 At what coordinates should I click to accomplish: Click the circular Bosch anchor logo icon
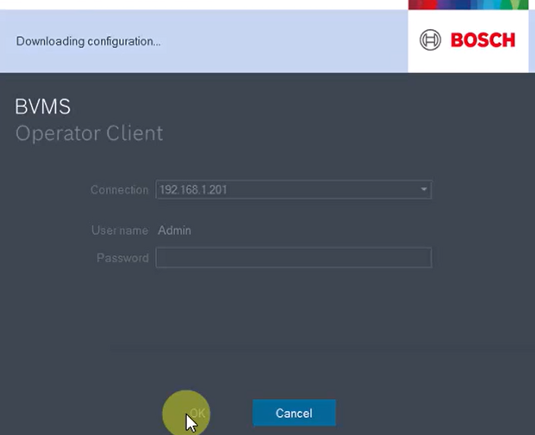pos(430,40)
